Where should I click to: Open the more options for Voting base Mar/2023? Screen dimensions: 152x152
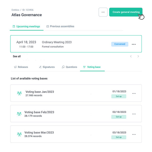tap(134, 134)
